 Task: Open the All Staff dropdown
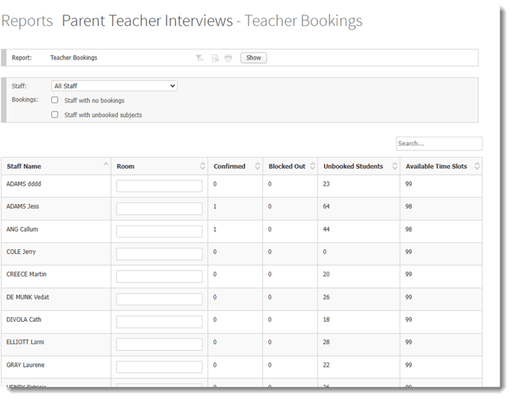[x=114, y=86]
